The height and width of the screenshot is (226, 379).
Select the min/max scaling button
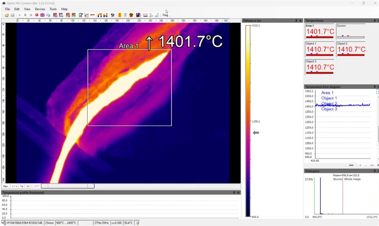[x=15, y=186]
